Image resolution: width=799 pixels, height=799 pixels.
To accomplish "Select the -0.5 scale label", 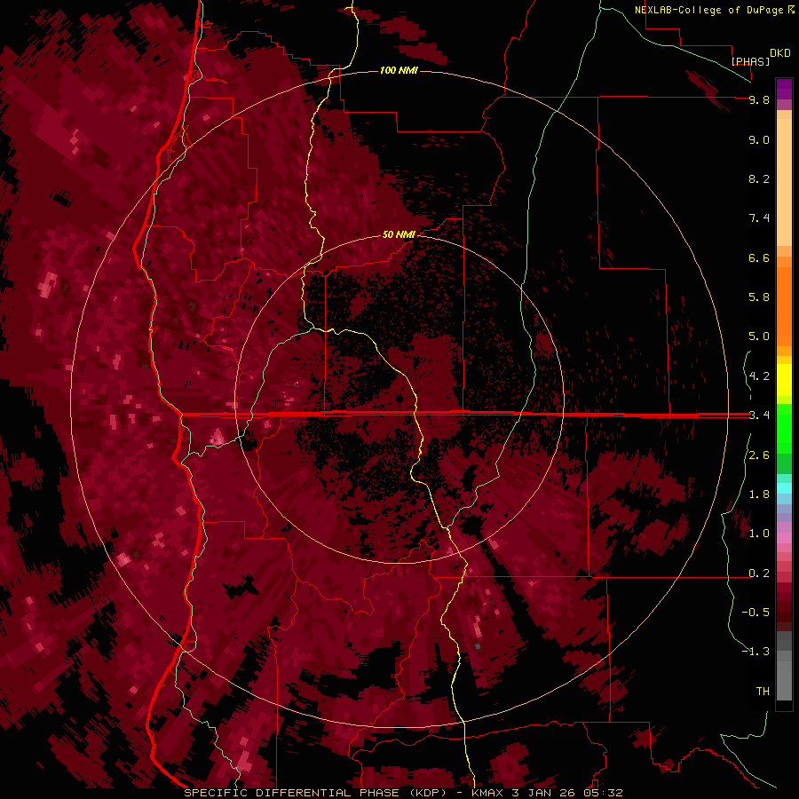I will [x=755, y=613].
